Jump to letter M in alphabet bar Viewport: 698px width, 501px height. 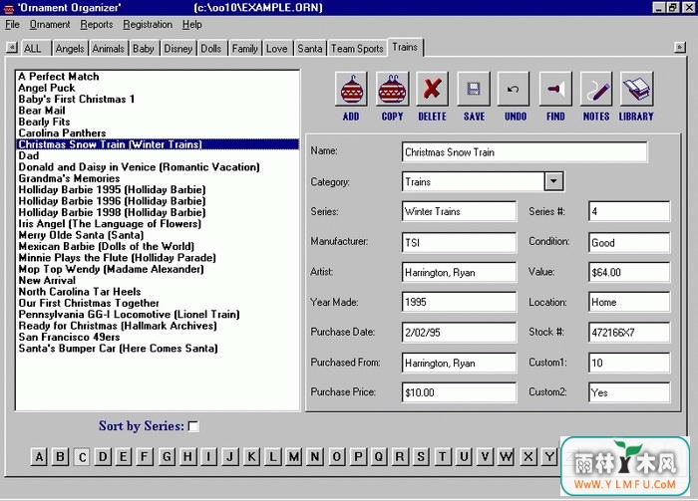294,456
